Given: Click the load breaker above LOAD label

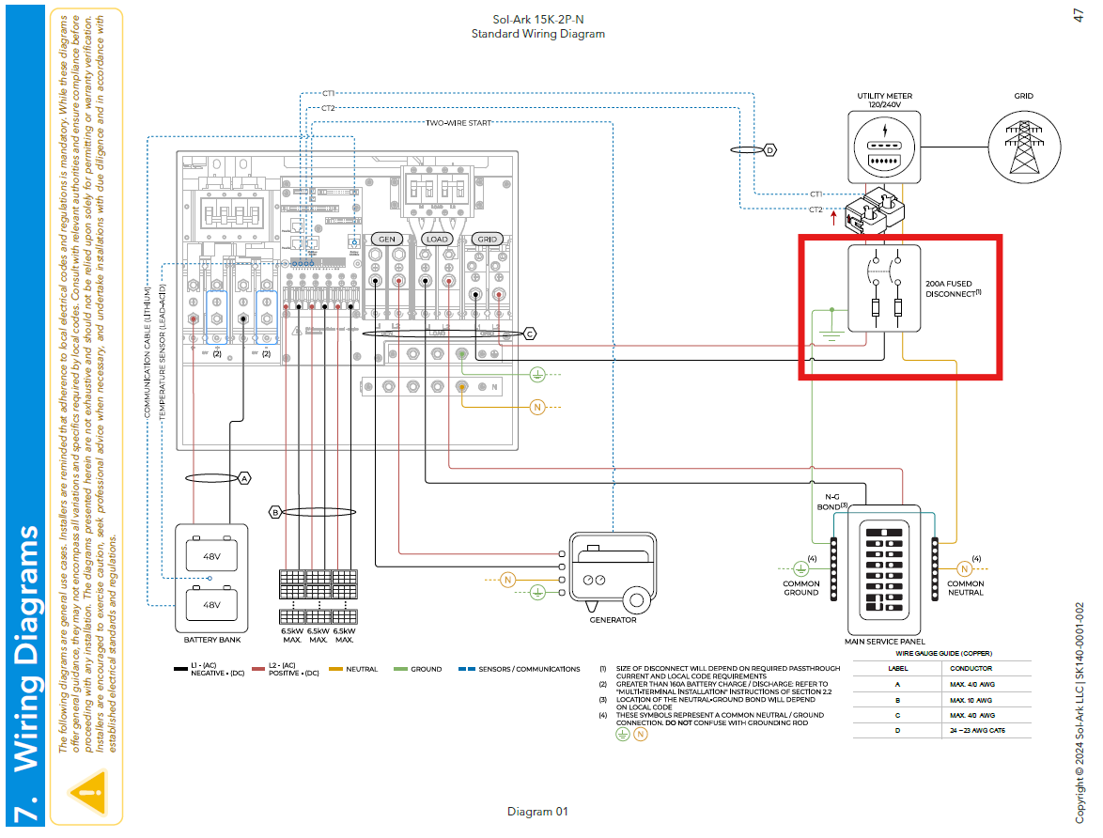Looking at the screenshot, I should pyautogui.click(x=437, y=189).
